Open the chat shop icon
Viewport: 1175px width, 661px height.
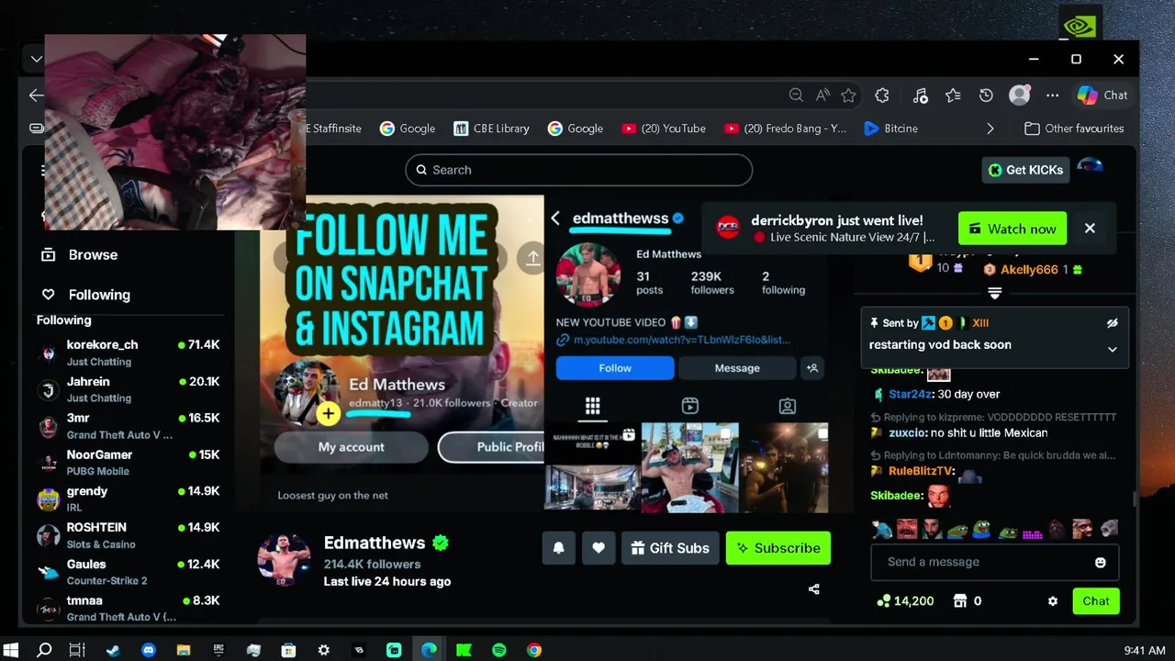tap(960, 601)
